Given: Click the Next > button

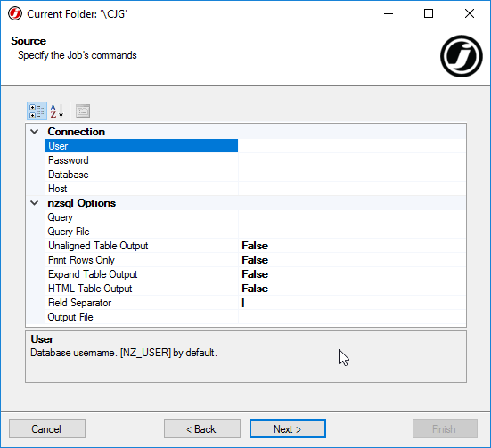Looking at the screenshot, I should 288,429.
